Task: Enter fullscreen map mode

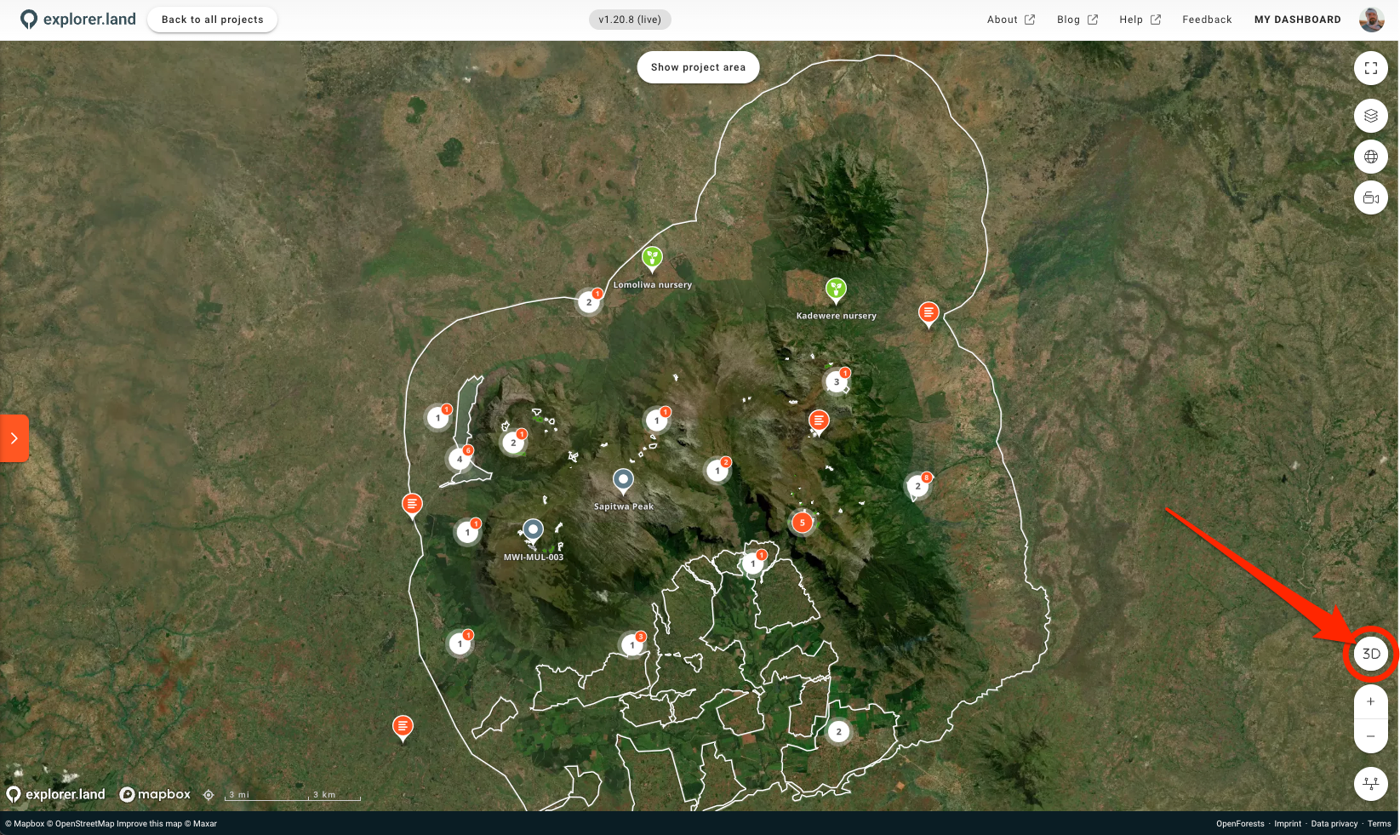Action: [1370, 68]
